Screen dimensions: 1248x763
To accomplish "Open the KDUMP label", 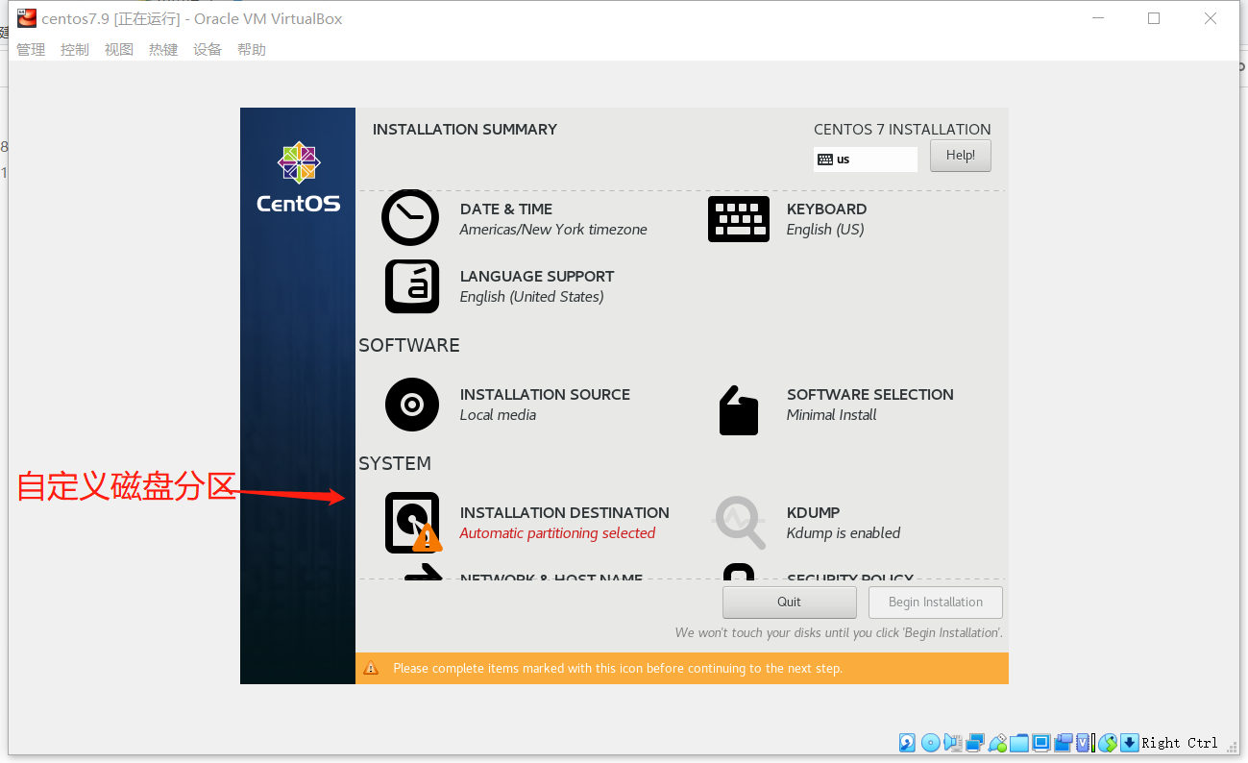I will pos(814,513).
